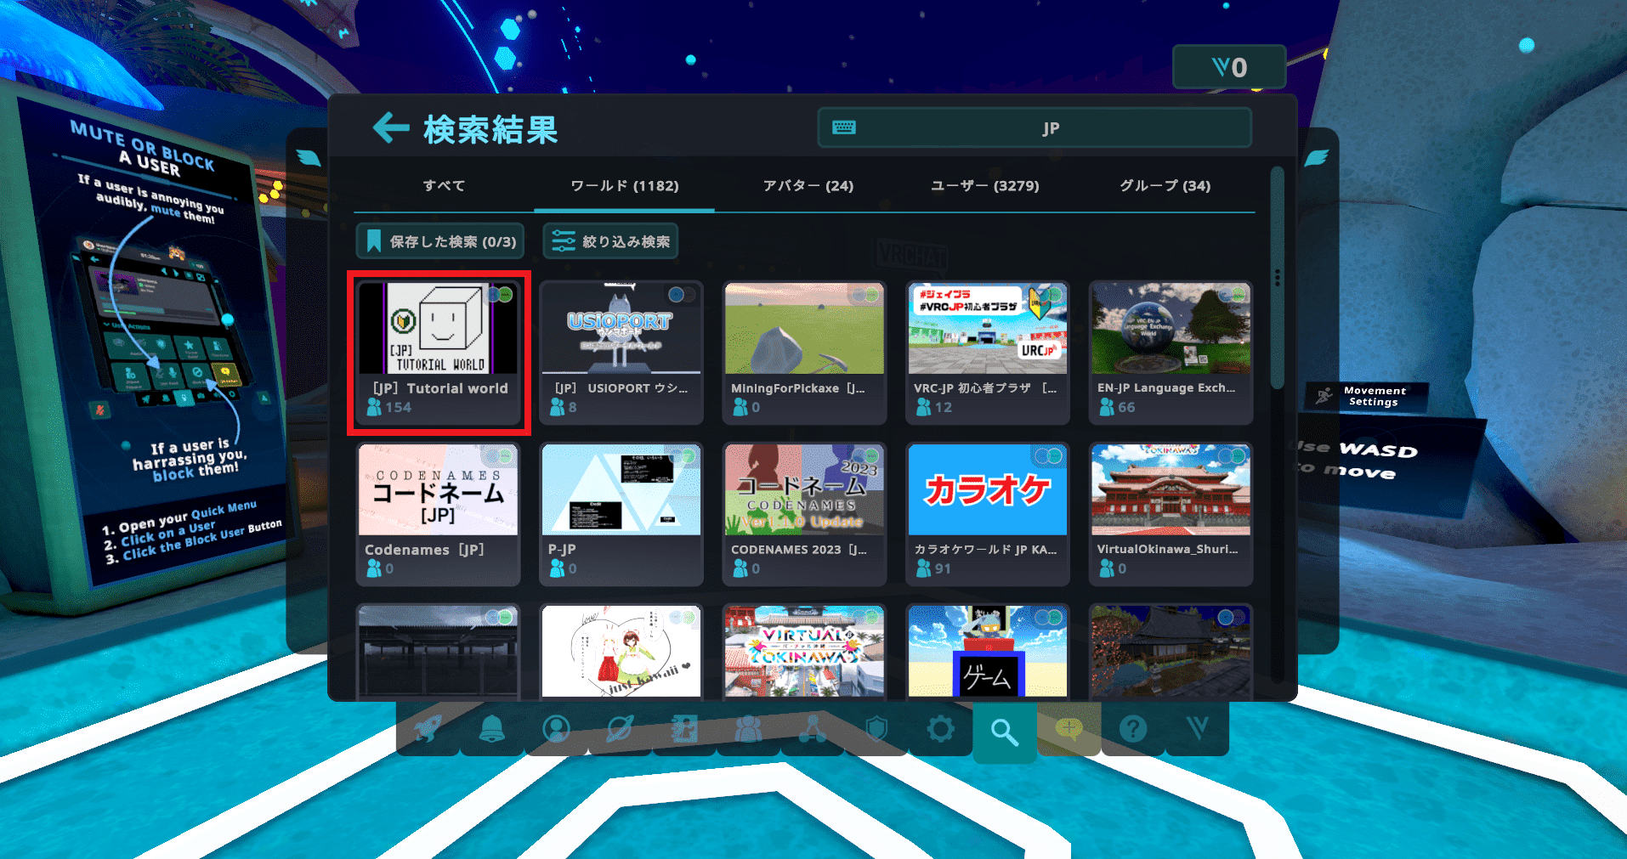The height and width of the screenshot is (859, 1627).
Task: Open the Worlds planet icon
Action: click(x=621, y=729)
